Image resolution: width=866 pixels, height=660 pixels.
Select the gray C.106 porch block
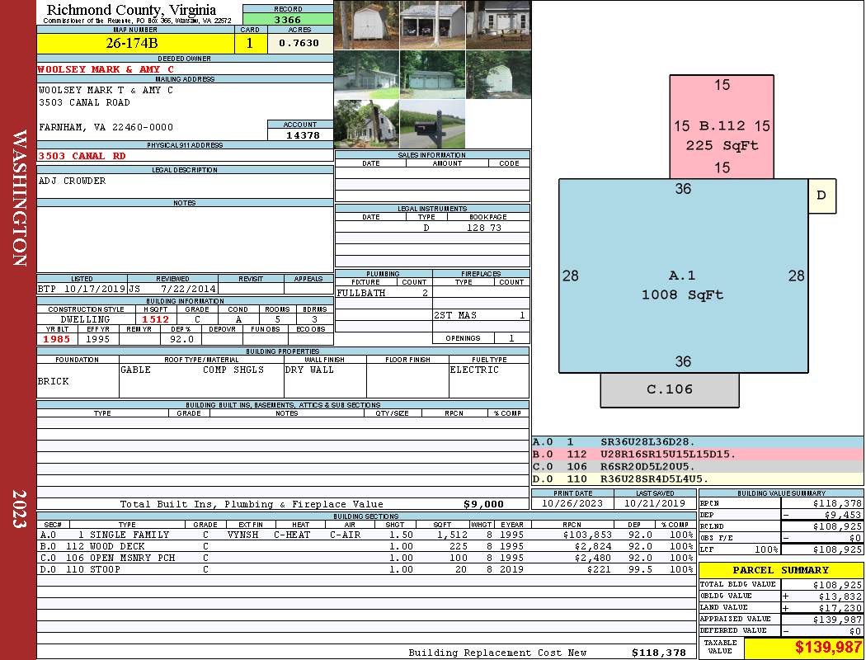(670, 390)
